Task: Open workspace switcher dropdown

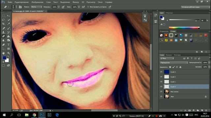Action: [x=195, y=7]
